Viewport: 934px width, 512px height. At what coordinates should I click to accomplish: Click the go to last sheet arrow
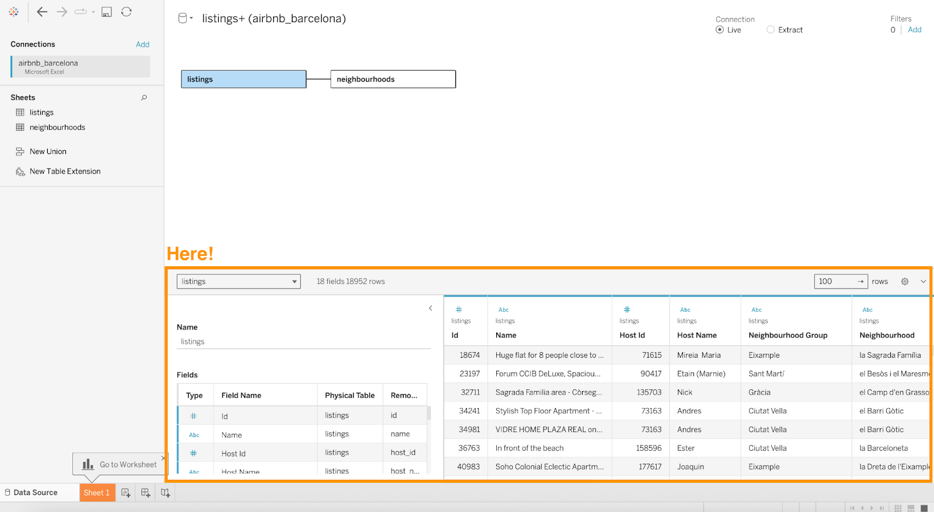881,508
